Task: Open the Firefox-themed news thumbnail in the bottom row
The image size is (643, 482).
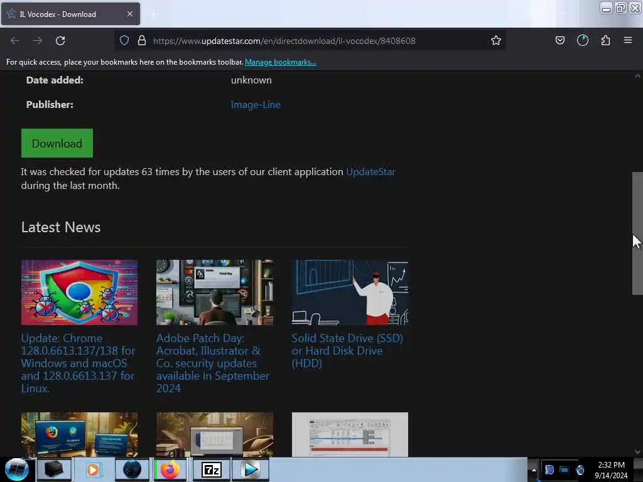Action: coord(80,434)
